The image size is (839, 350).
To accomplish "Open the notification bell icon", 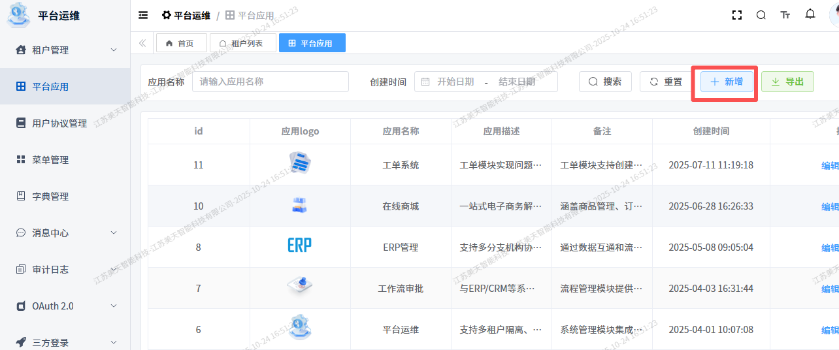I will (810, 14).
